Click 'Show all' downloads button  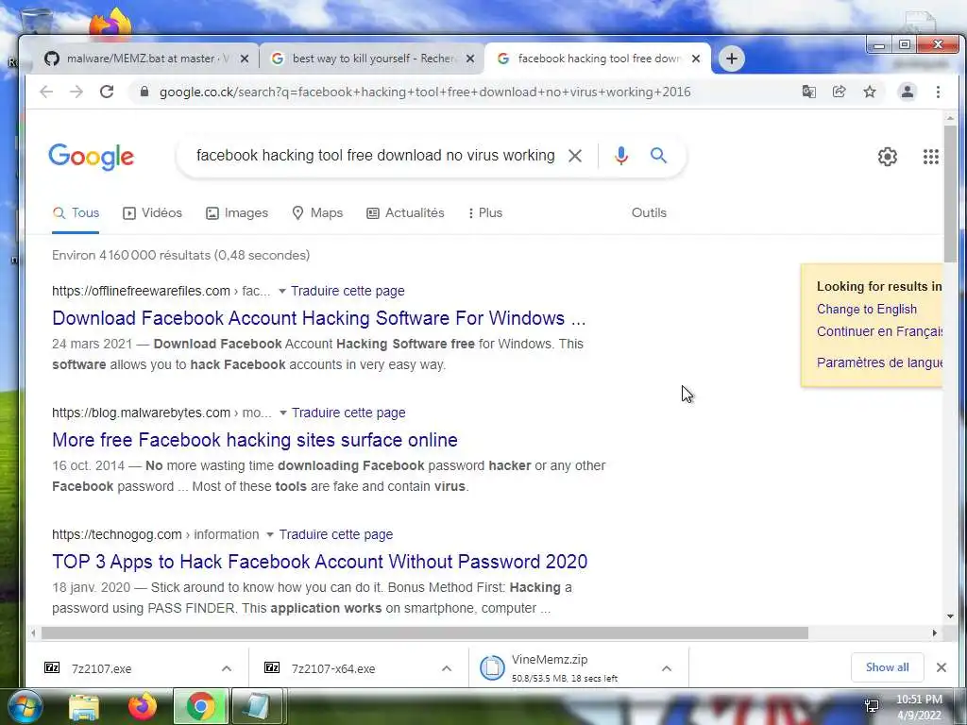click(887, 667)
